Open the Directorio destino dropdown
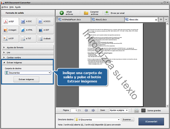Screen dimensions: 170x129 [x=97, y=120]
